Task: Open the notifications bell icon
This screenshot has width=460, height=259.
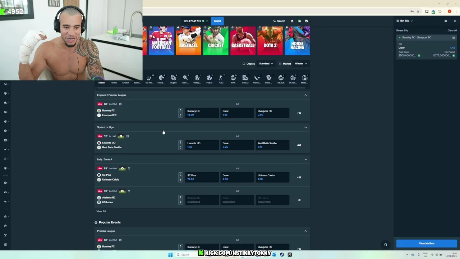Action: tap(299, 21)
